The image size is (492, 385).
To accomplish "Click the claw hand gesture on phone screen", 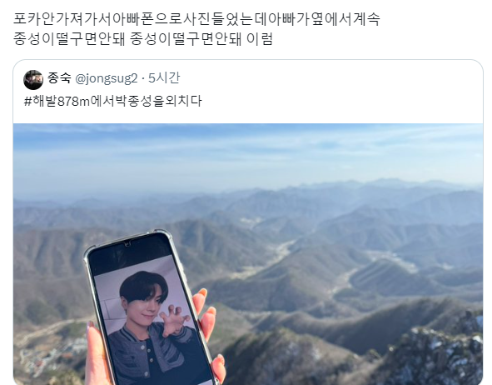I will [x=175, y=319].
